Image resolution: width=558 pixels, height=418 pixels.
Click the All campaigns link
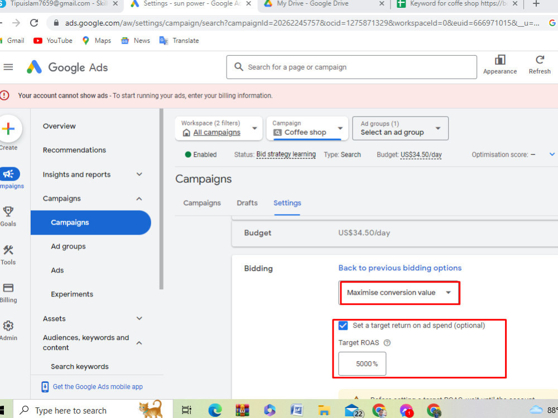[217, 133]
